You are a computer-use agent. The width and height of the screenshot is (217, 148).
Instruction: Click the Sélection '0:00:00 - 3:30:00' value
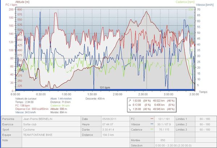pyautogui.click(x=173, y=145)
